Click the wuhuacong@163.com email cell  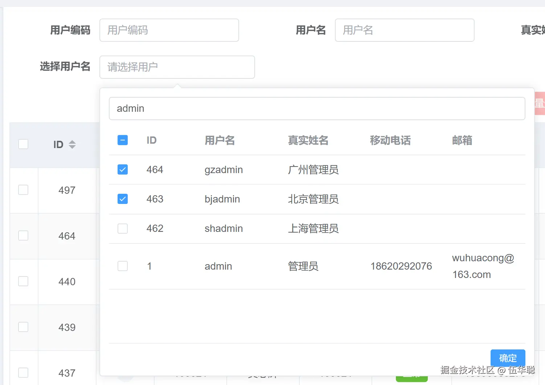(x=483, y=266)
